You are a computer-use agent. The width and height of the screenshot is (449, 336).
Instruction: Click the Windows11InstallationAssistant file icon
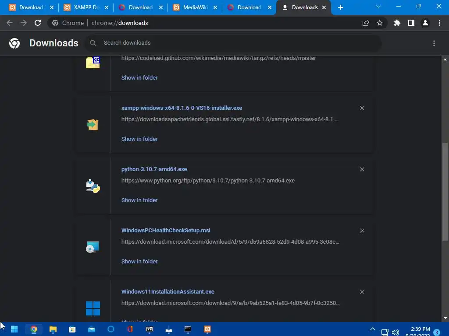93,308
